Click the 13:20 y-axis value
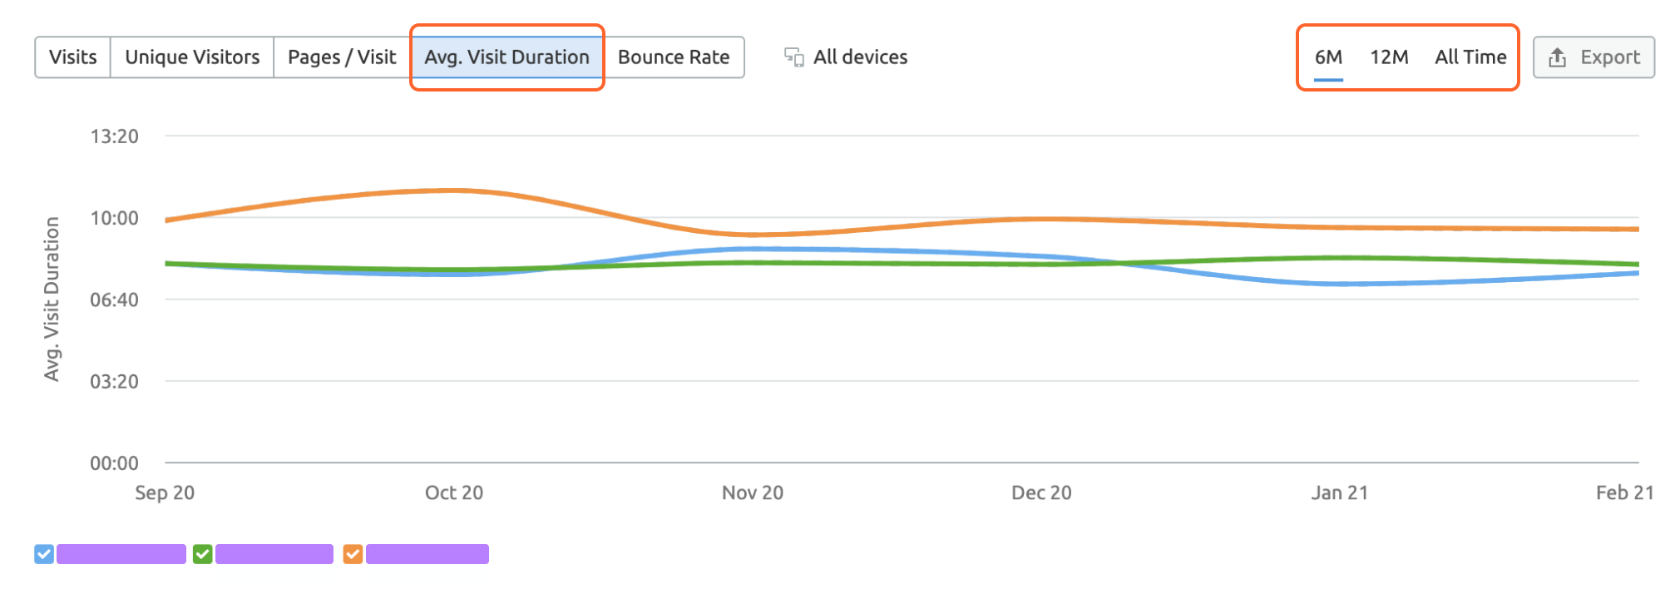The image size is (1680, 599). 114,136
